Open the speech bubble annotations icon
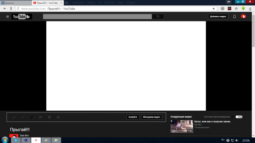 [x=40, y=117]
